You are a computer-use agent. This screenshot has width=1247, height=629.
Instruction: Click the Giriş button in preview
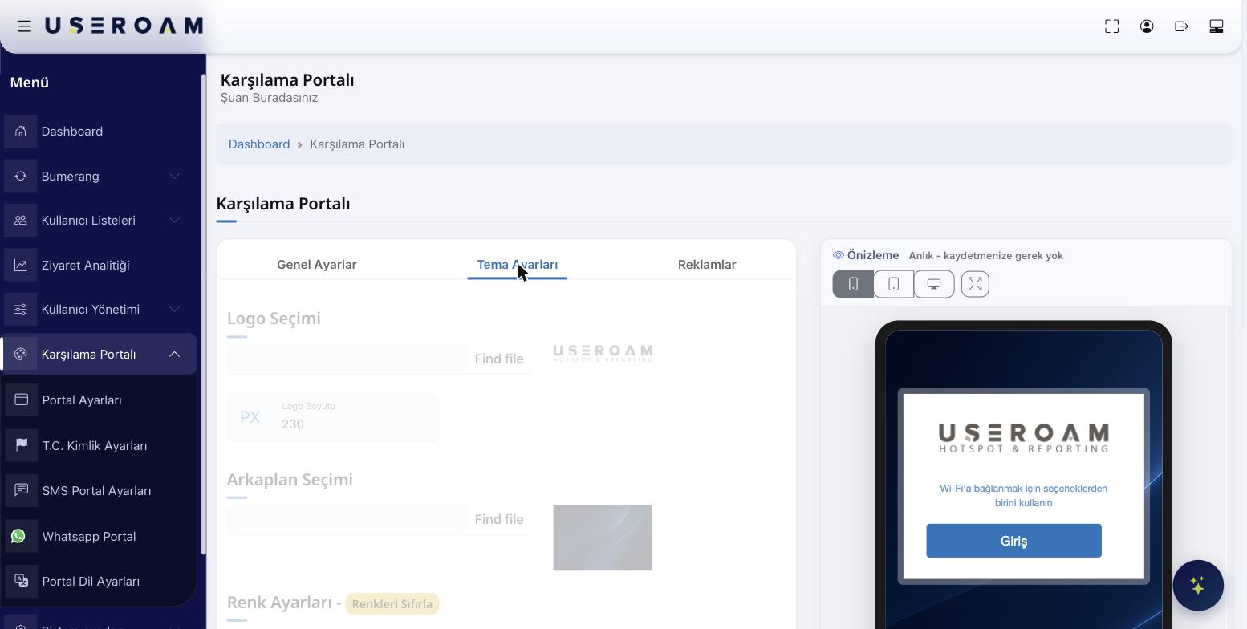(1013, 541)
